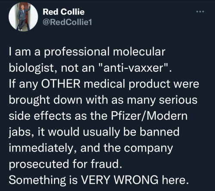Click the word banned in the tweet

[160, 132]
